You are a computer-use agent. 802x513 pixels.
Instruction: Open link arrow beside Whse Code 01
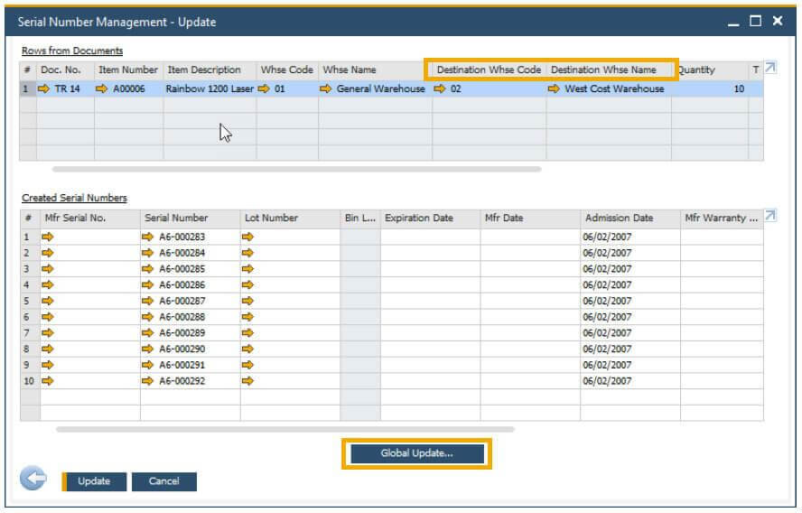pyautogui.click(x=264, y=89)
